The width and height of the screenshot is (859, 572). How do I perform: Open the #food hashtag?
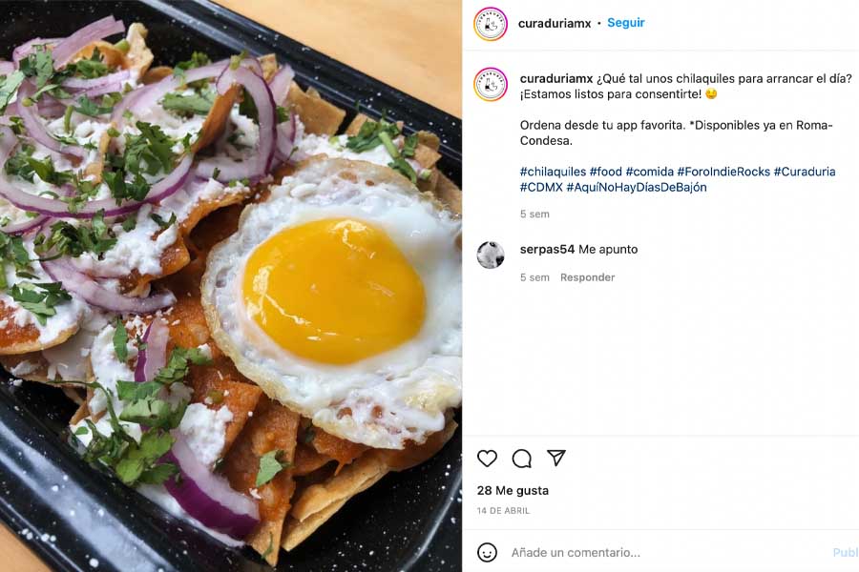point(605,172)
